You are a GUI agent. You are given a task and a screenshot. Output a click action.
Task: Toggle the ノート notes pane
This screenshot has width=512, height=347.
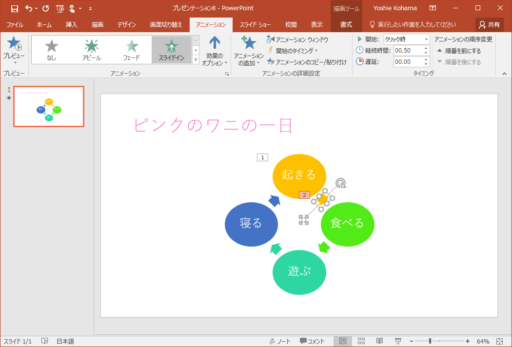tap(280, 342)
